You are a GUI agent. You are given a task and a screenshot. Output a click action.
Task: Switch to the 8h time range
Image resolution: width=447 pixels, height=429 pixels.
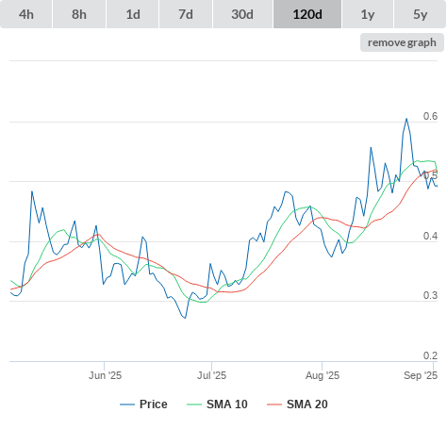79,14
